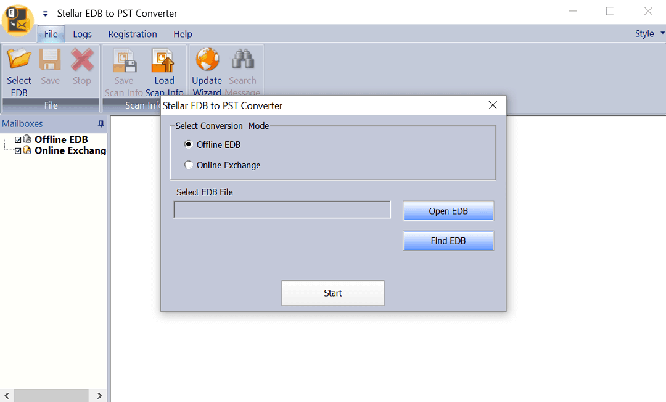This screenshot has width=666, height=402.
Task: Select Offline EDB in Mailboxes tree
Action: [x=61, y=139]
